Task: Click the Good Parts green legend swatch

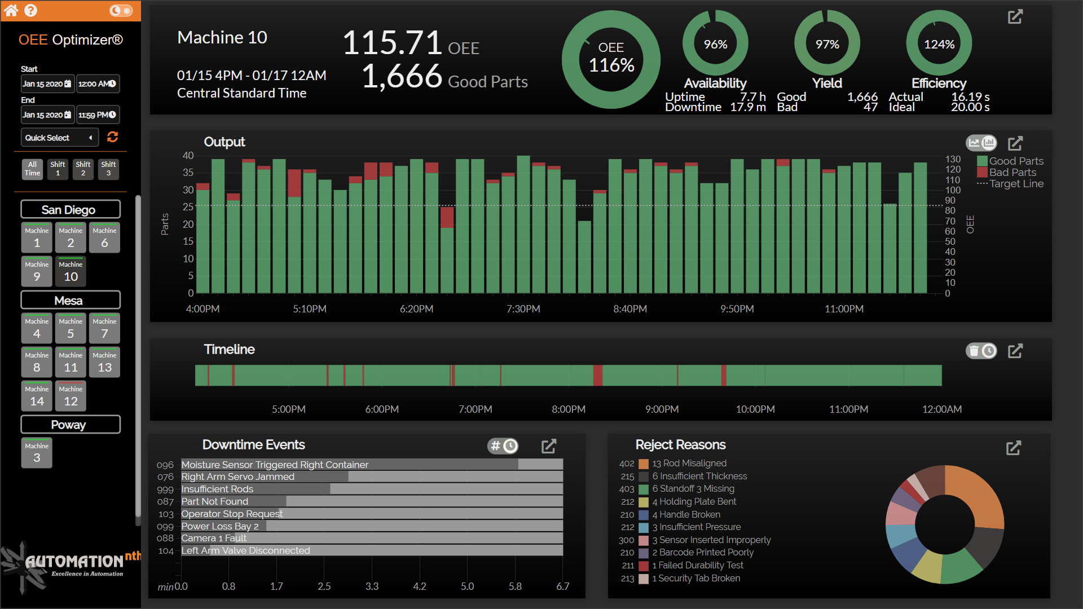Action: tap(983, 161)
